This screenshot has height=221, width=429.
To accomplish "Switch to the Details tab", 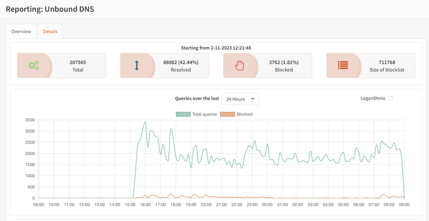I will (x=50, y=32).
